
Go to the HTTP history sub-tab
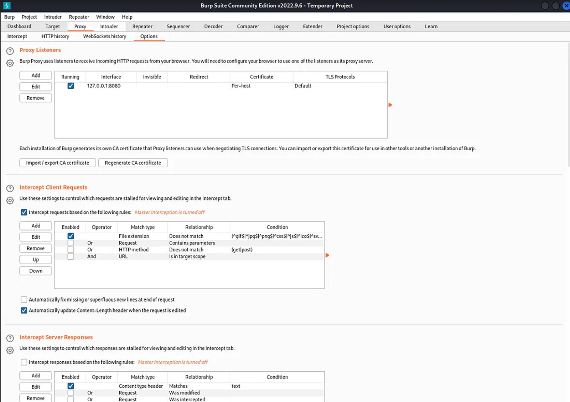pos(55,36)
